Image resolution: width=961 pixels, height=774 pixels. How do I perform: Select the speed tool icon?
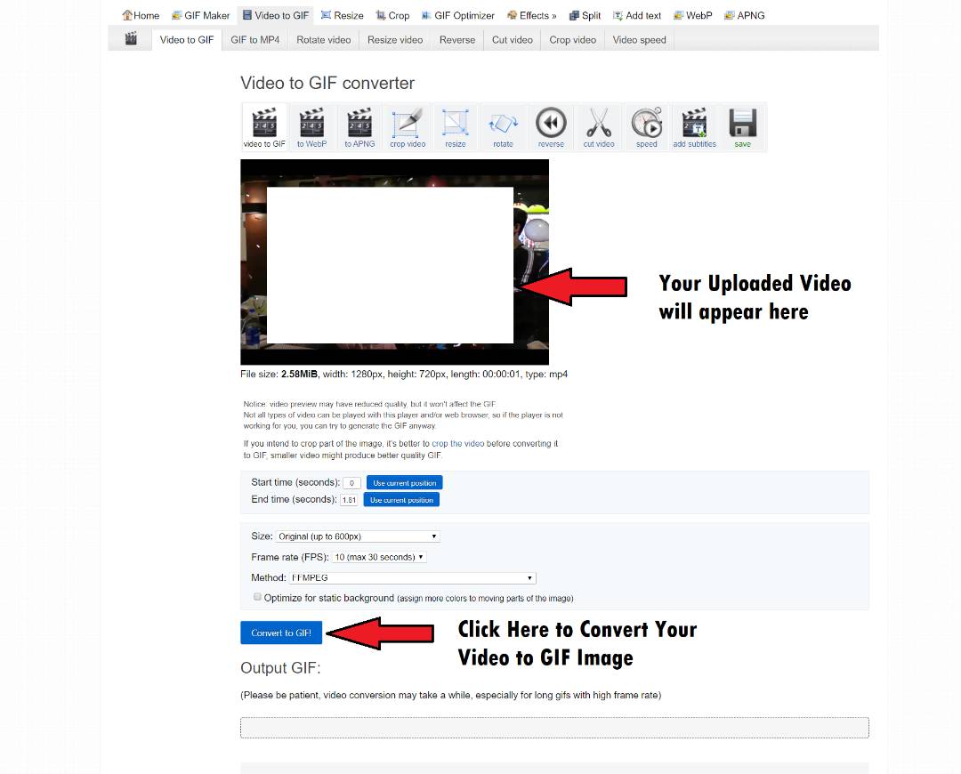click(647, 126)
